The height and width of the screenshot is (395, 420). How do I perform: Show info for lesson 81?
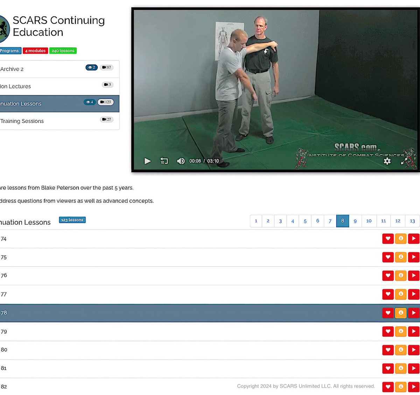coord(401,368)
